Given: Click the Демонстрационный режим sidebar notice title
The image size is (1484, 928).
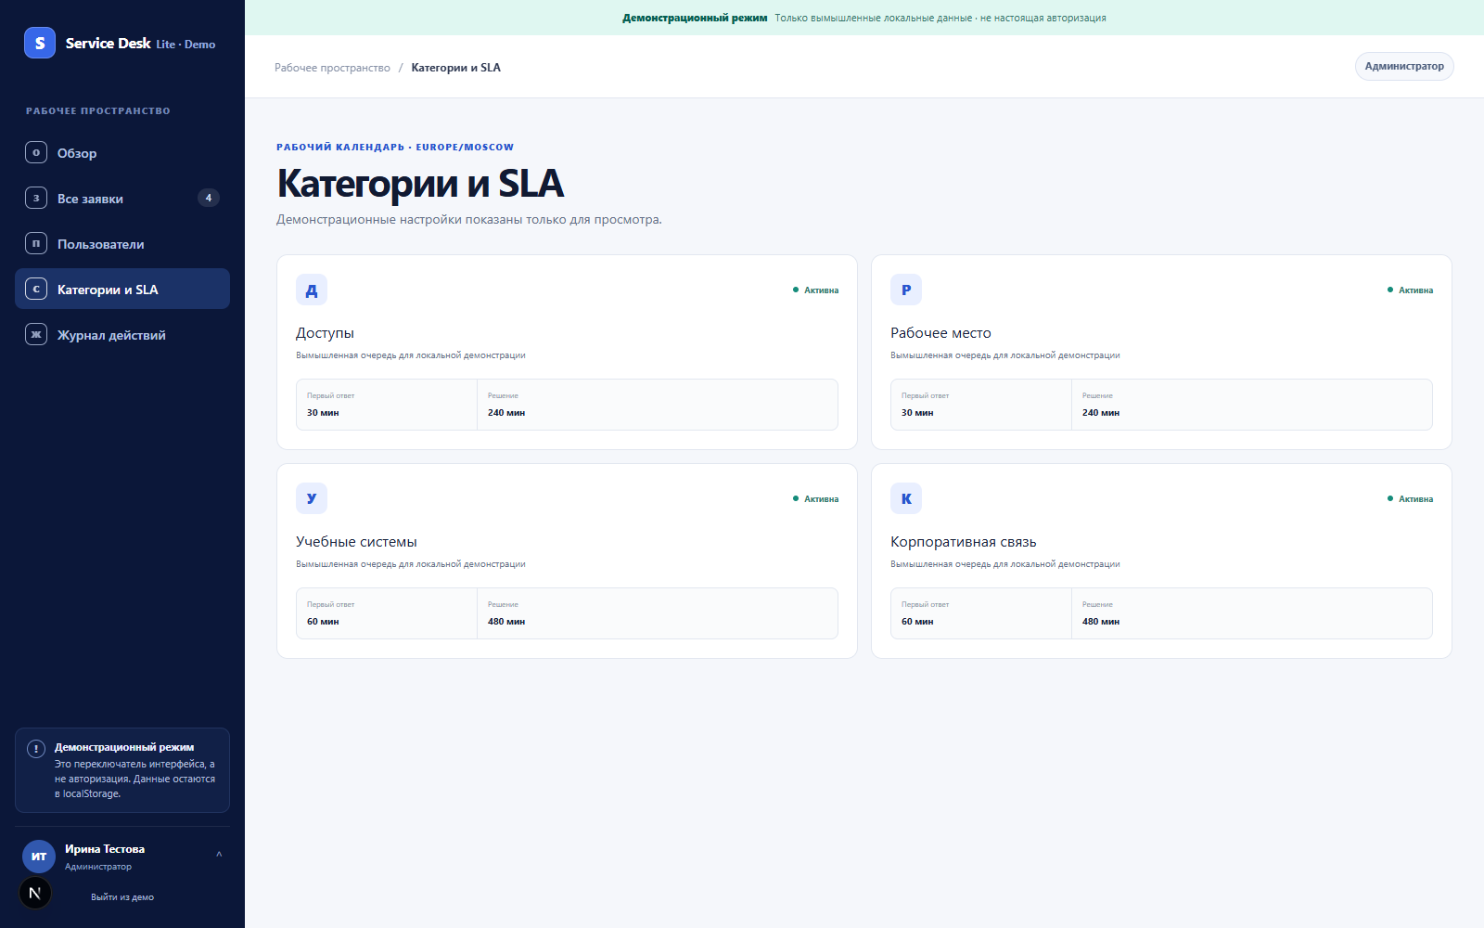Looking at the screenshot, I should pos(124,747).
